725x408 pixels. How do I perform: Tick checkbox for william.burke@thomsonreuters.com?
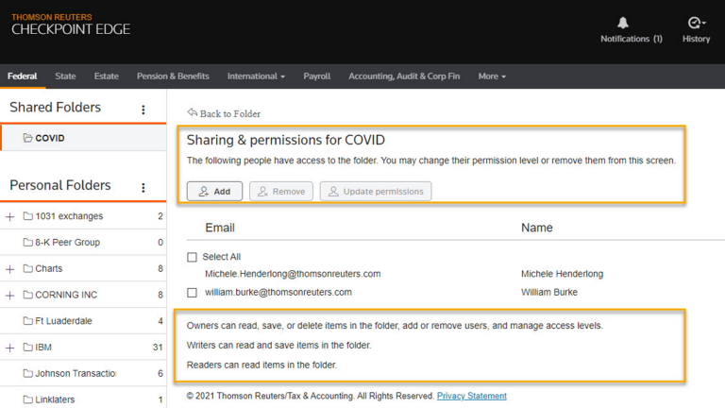tap(193, 293)
